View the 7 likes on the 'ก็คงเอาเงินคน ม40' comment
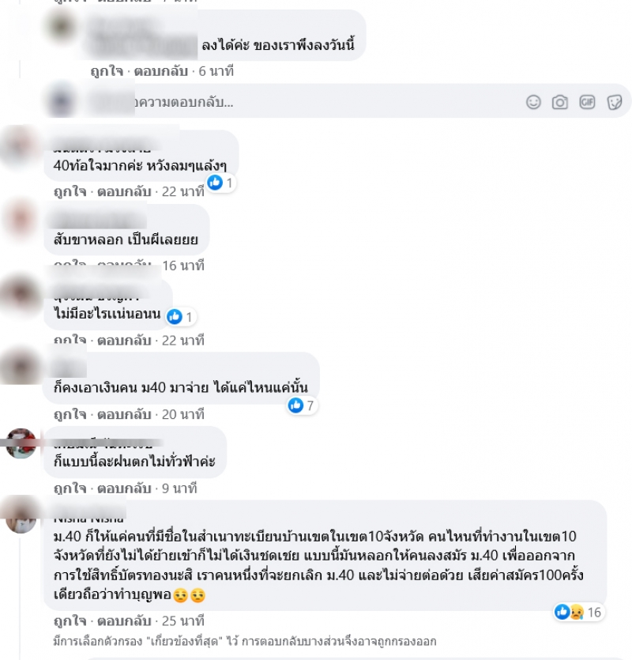632x660 pixels. click(301, 405)
